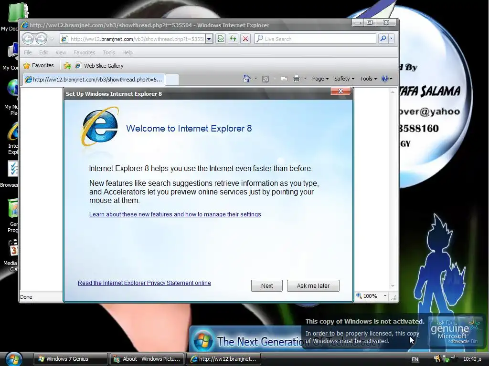Open the My Computer desktop icon

point(11,57)
